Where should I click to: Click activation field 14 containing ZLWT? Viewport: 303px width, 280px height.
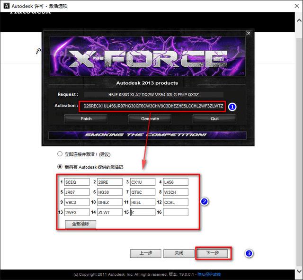110,212
